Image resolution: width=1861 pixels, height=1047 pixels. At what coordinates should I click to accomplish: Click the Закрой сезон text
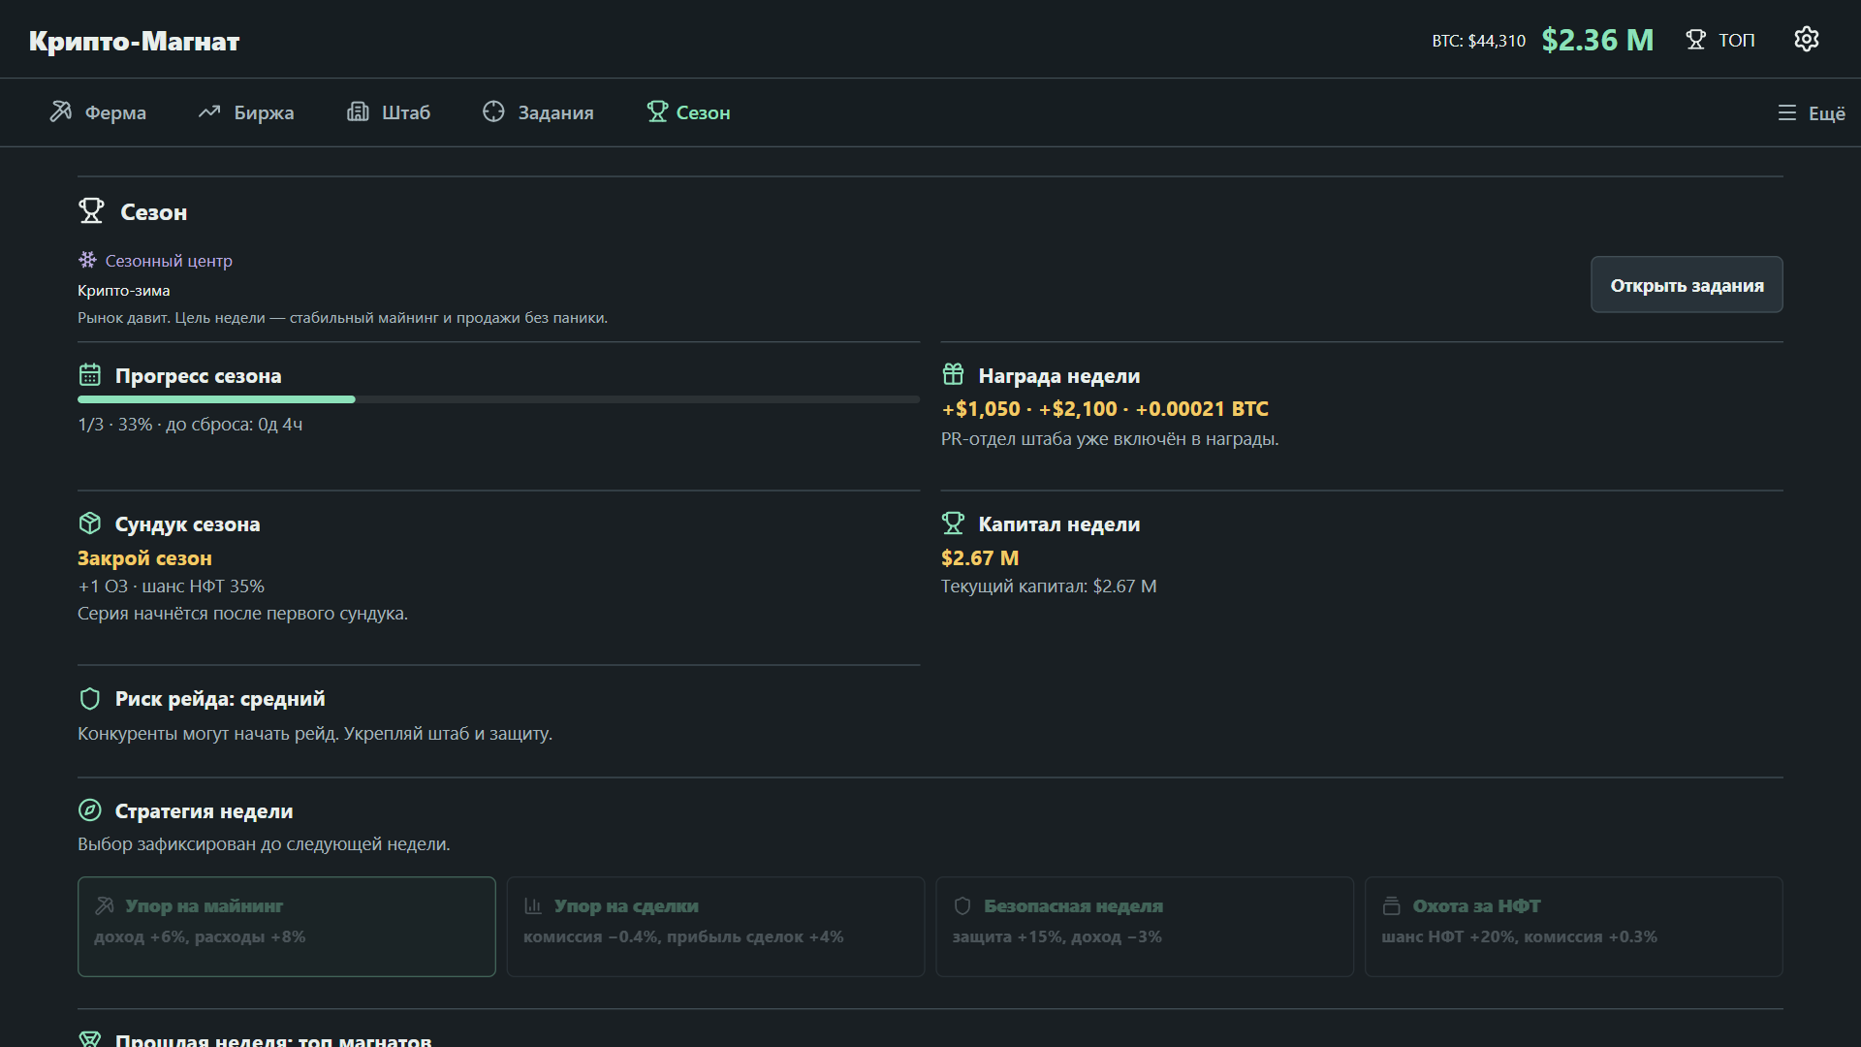click(144, 558)
